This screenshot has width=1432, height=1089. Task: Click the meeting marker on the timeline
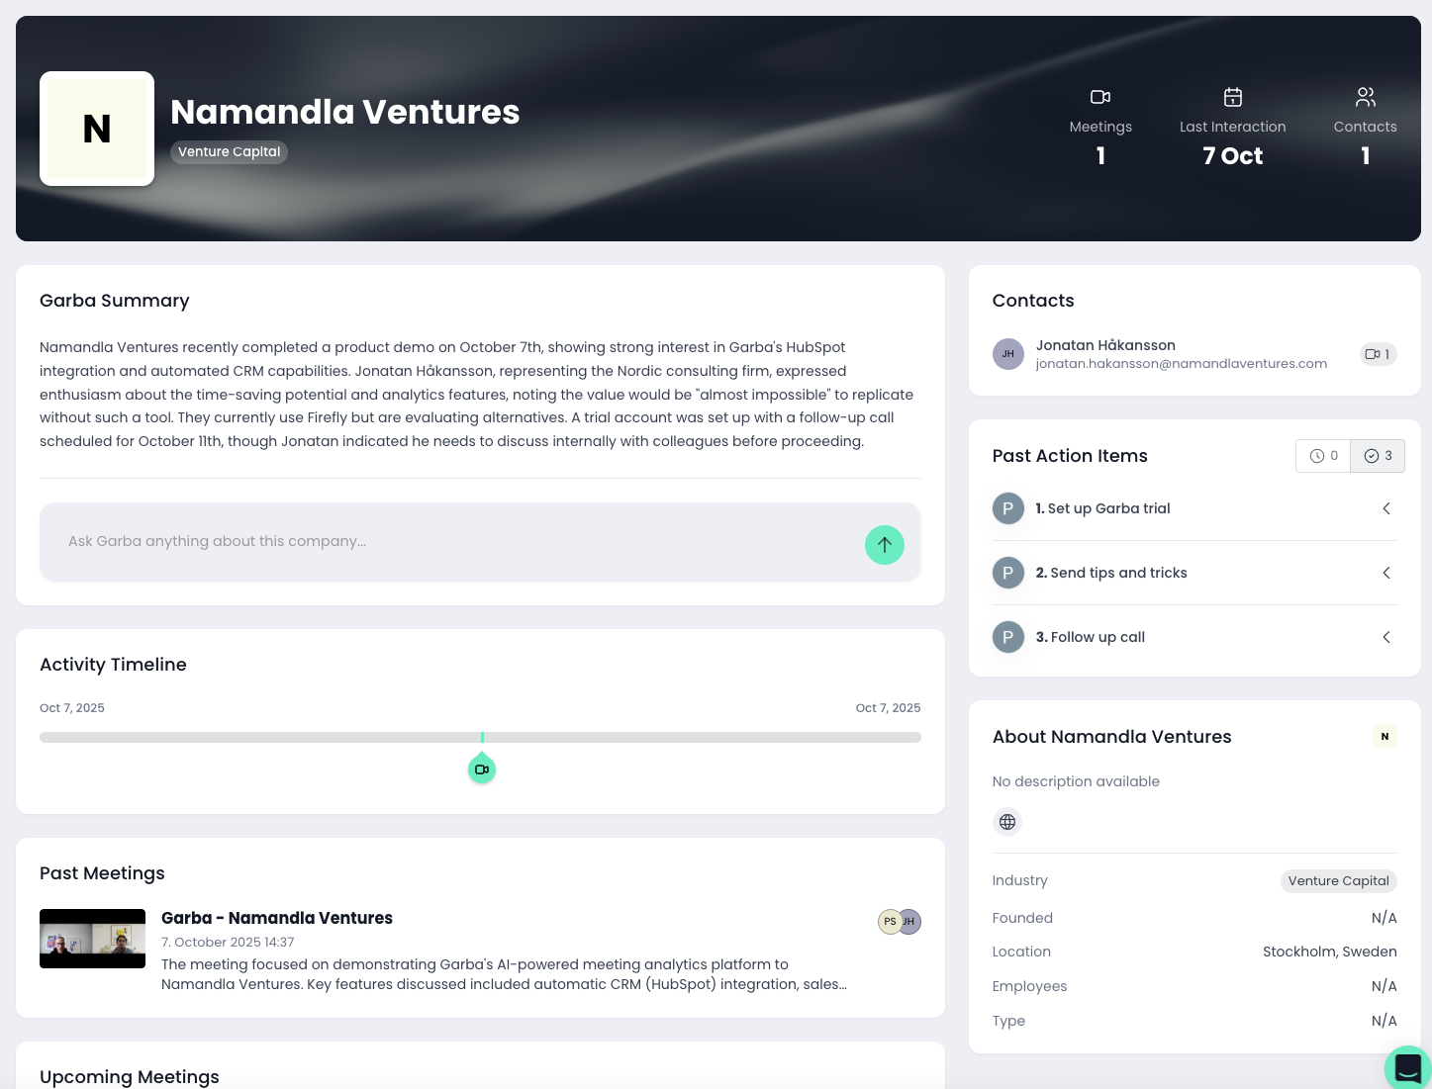482,769
